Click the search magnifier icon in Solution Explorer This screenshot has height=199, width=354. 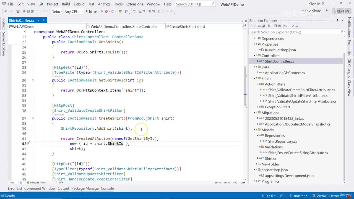tap(342, 32)
